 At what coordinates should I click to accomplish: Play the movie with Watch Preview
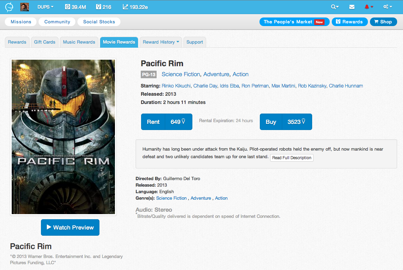[70, 227]
